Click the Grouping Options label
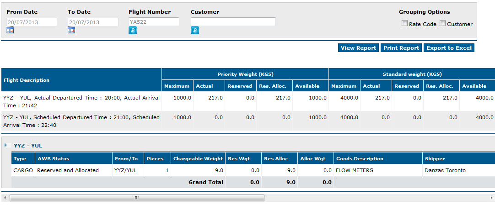Viewport: 495px width, 205px height. (x=425, y=12)
